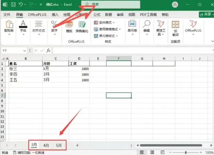Screen dimensions: 214x155
Task: Switch to the 公式 ribbon tab
Action: pyautogui.click(x=97, y=14)
